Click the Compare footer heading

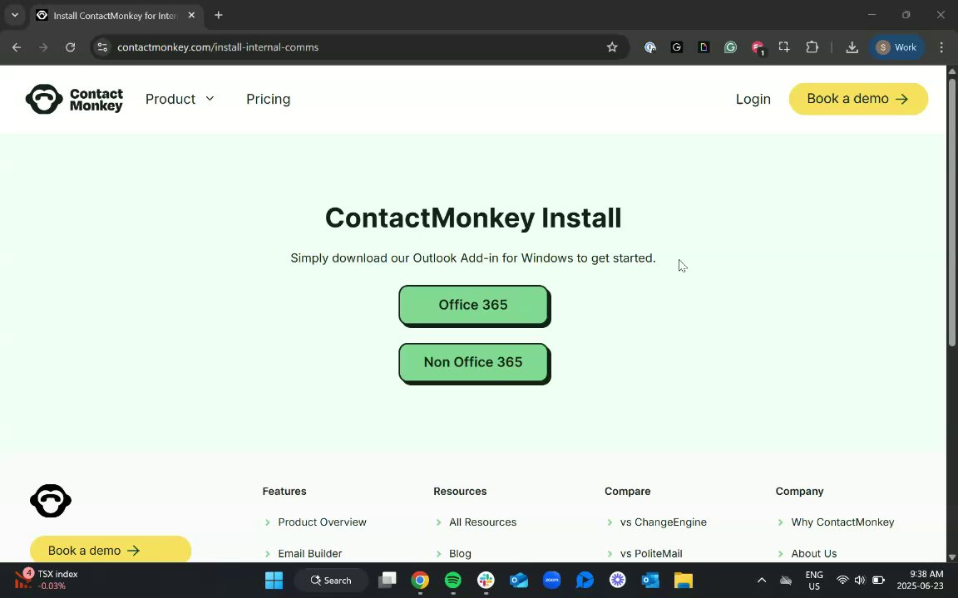[628, 491]
